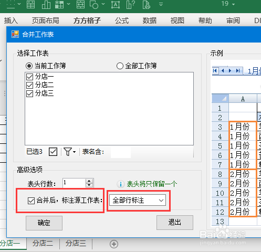Image resolution: width=261 pixels, height=252 pixels.
Task: Uncheck the 分店二 worksheet checkbox
Action: coord(29,85)
